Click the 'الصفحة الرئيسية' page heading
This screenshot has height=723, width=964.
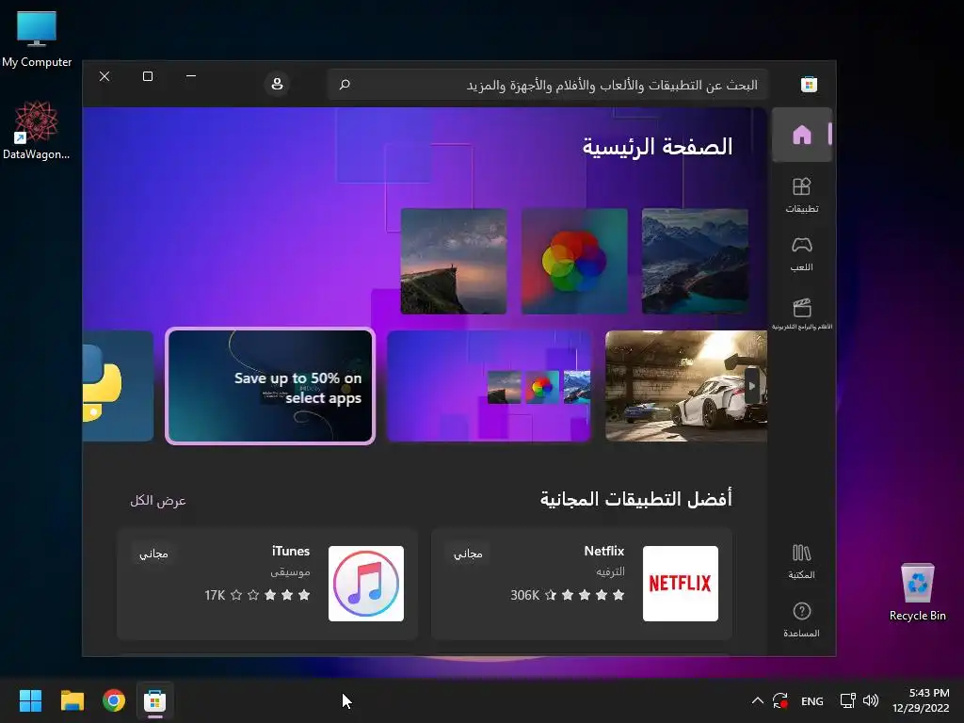pyautogui.click(x=657, y=147)
